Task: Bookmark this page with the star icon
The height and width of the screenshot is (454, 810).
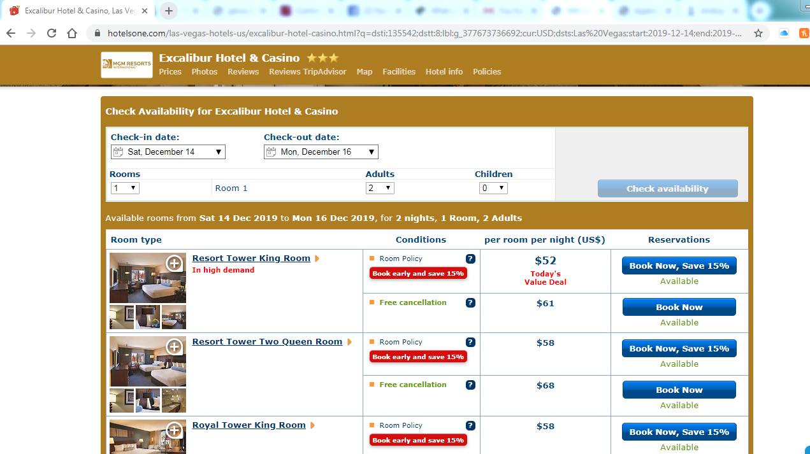Action: 758,33
